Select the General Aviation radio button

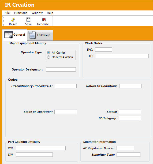coord(48,57)
